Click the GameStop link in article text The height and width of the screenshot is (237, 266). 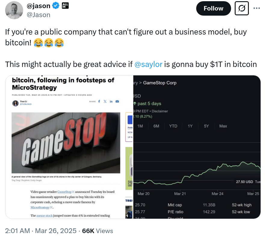click(x=65, y=192)
